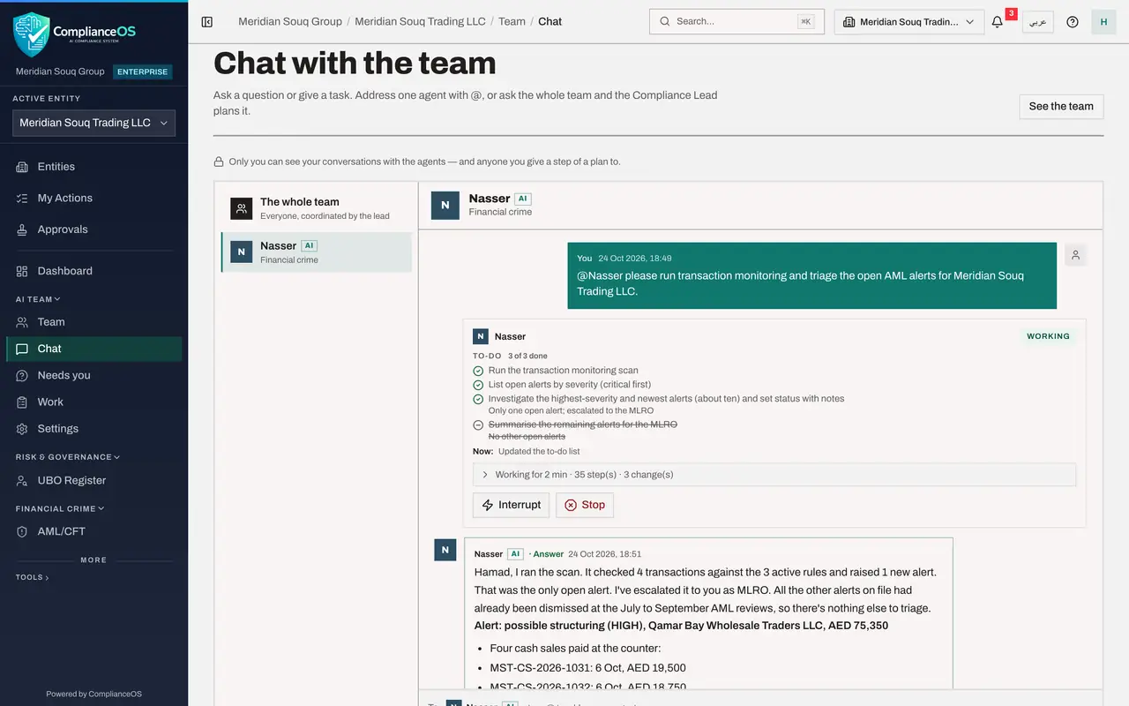Click the Work clipboard icon in sidebar
Image resolution: width=1129 pixels, height=706 pixels.
[22, 402]
